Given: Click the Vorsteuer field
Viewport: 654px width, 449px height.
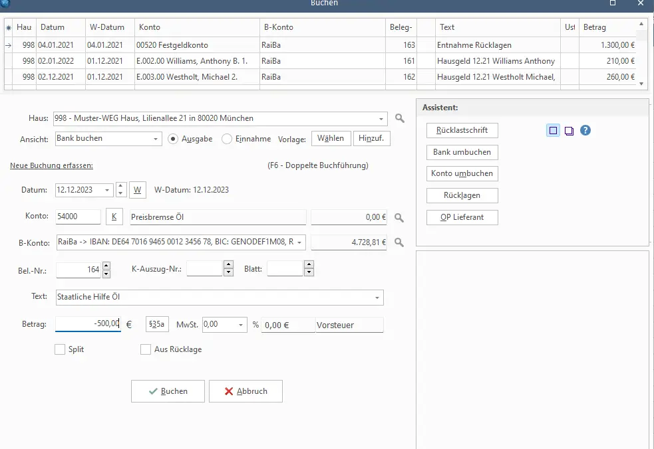Looking at the screenshot, I should click(x=349, y=325).
